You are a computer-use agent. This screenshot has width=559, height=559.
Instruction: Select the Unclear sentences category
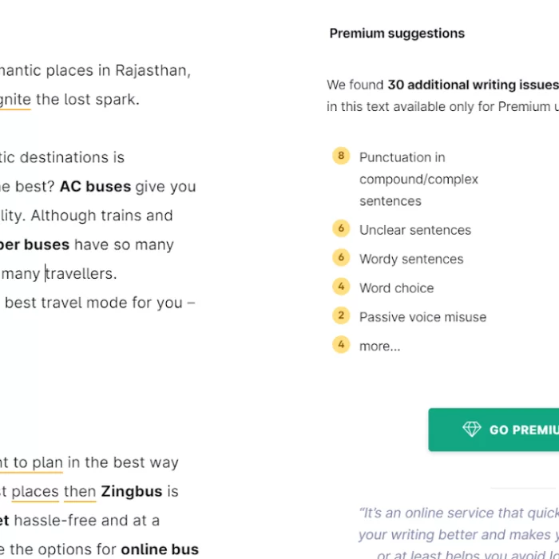(x=414, y=230)
